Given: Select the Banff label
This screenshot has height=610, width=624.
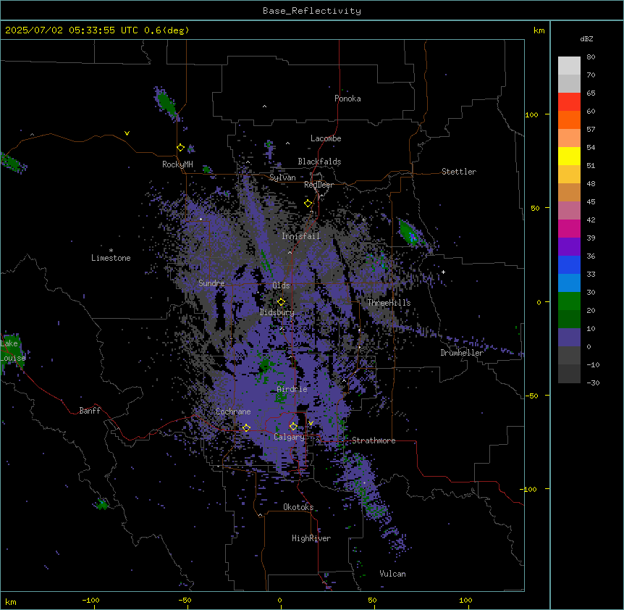Looking at the screenshot, I should point(90,411).
